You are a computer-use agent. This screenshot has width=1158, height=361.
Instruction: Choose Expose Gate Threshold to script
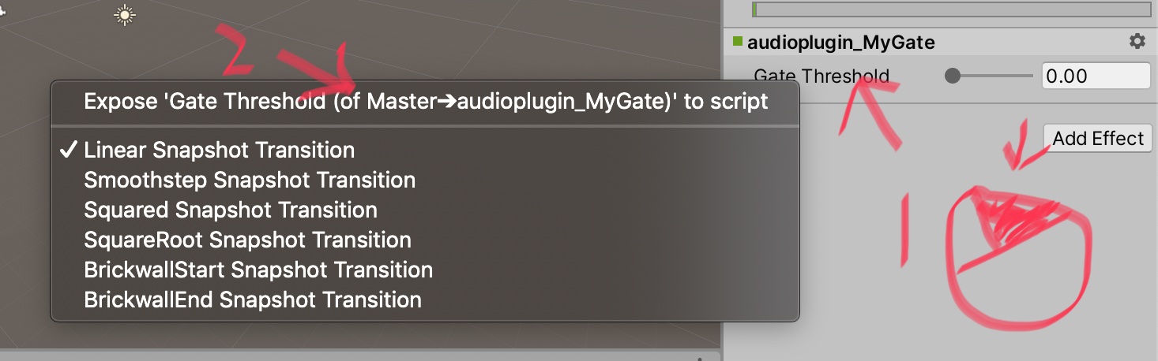point(425,102)
